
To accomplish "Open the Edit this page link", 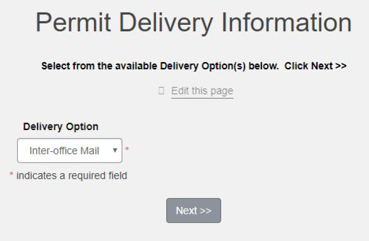I will (202, 91).
